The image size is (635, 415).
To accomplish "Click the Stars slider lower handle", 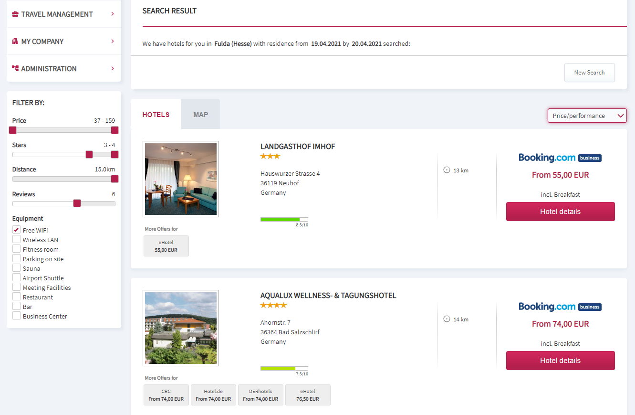I will [x=89, y=154].
